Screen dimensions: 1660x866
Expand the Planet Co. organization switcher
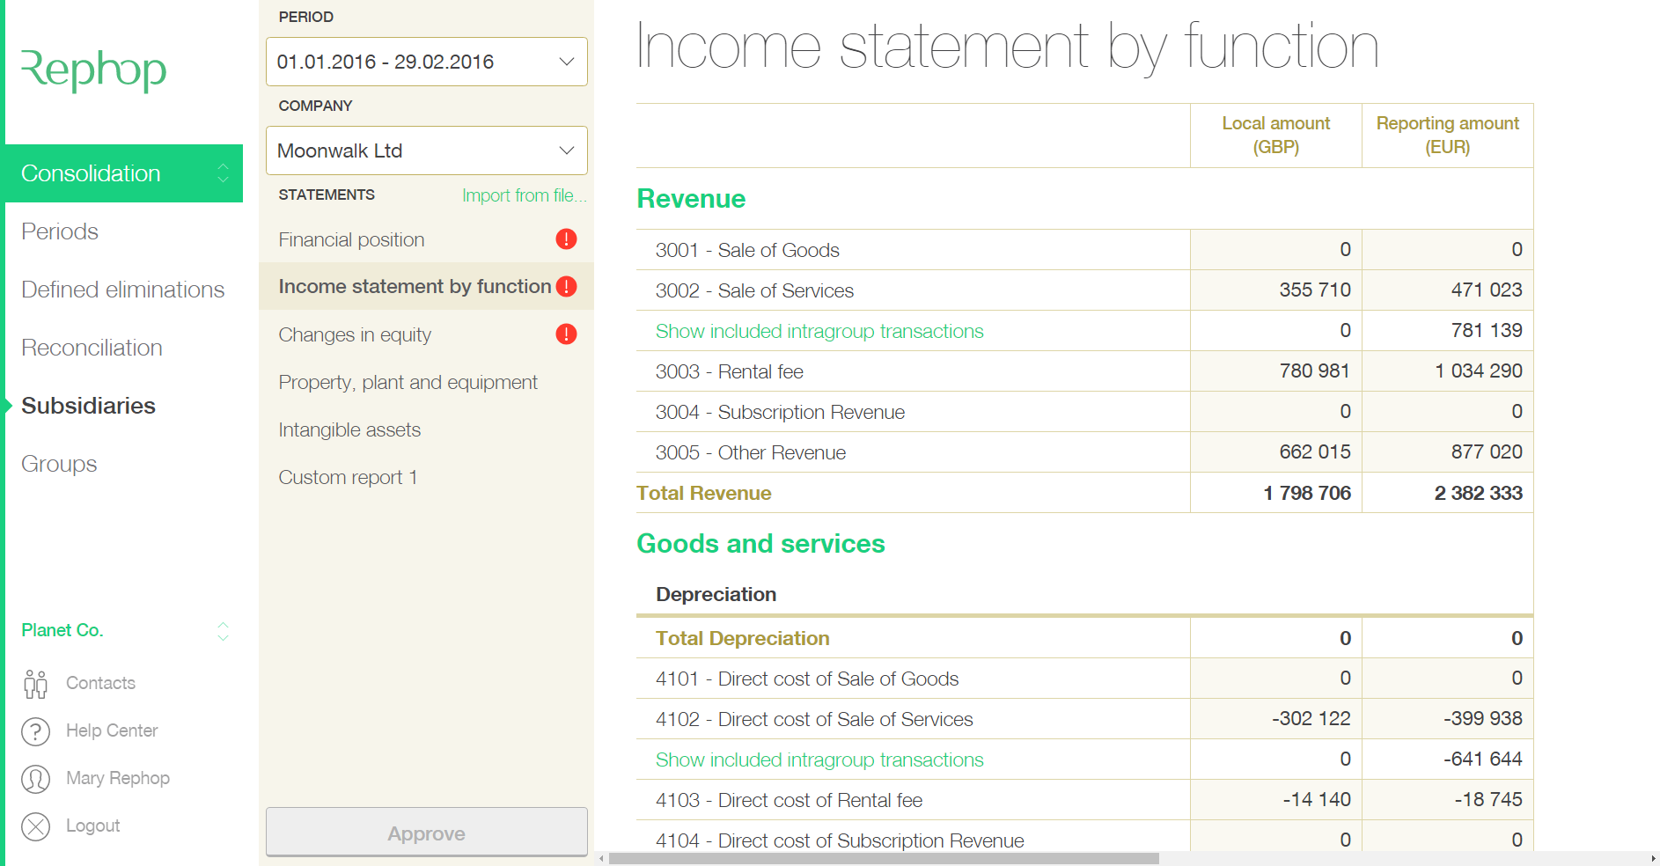pos(223,631)
